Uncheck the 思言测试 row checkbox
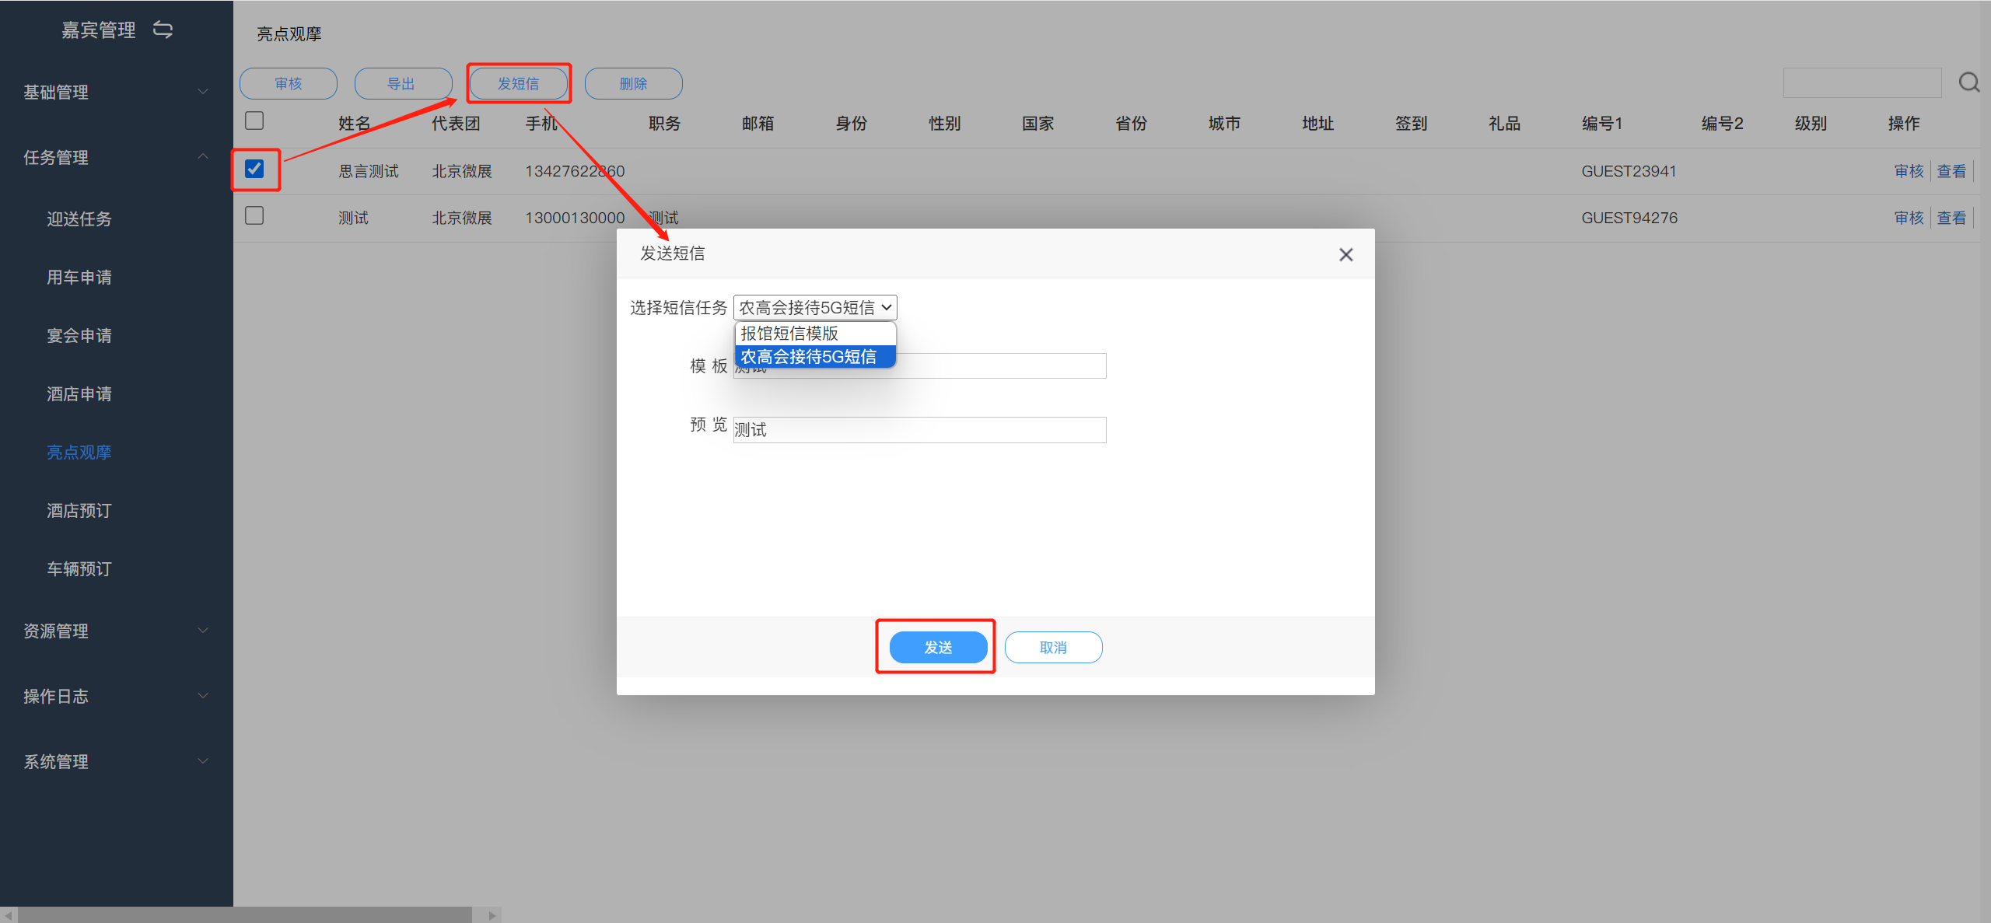The height and width of the screenshot is (923, 1991). [254, 169]
